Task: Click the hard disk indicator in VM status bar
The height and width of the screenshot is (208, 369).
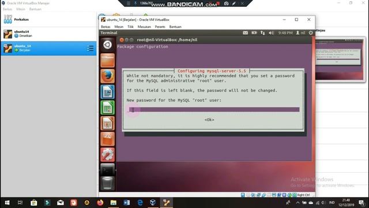Action: pos(243,195)
